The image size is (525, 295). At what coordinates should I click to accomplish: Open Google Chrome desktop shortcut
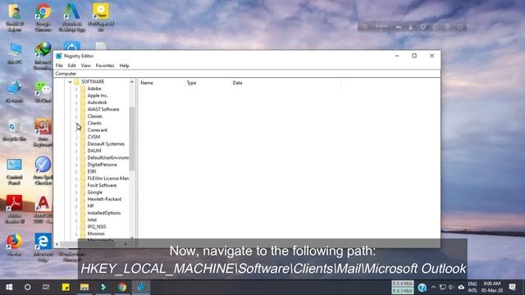coord(43,18)
